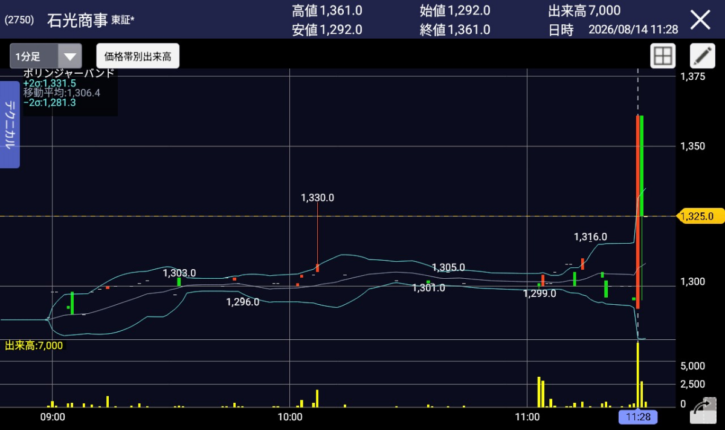The width and height of the screenshot is (725, 430).
Task: Click the 始値 1,292.0 value
Action: [455, 10]
